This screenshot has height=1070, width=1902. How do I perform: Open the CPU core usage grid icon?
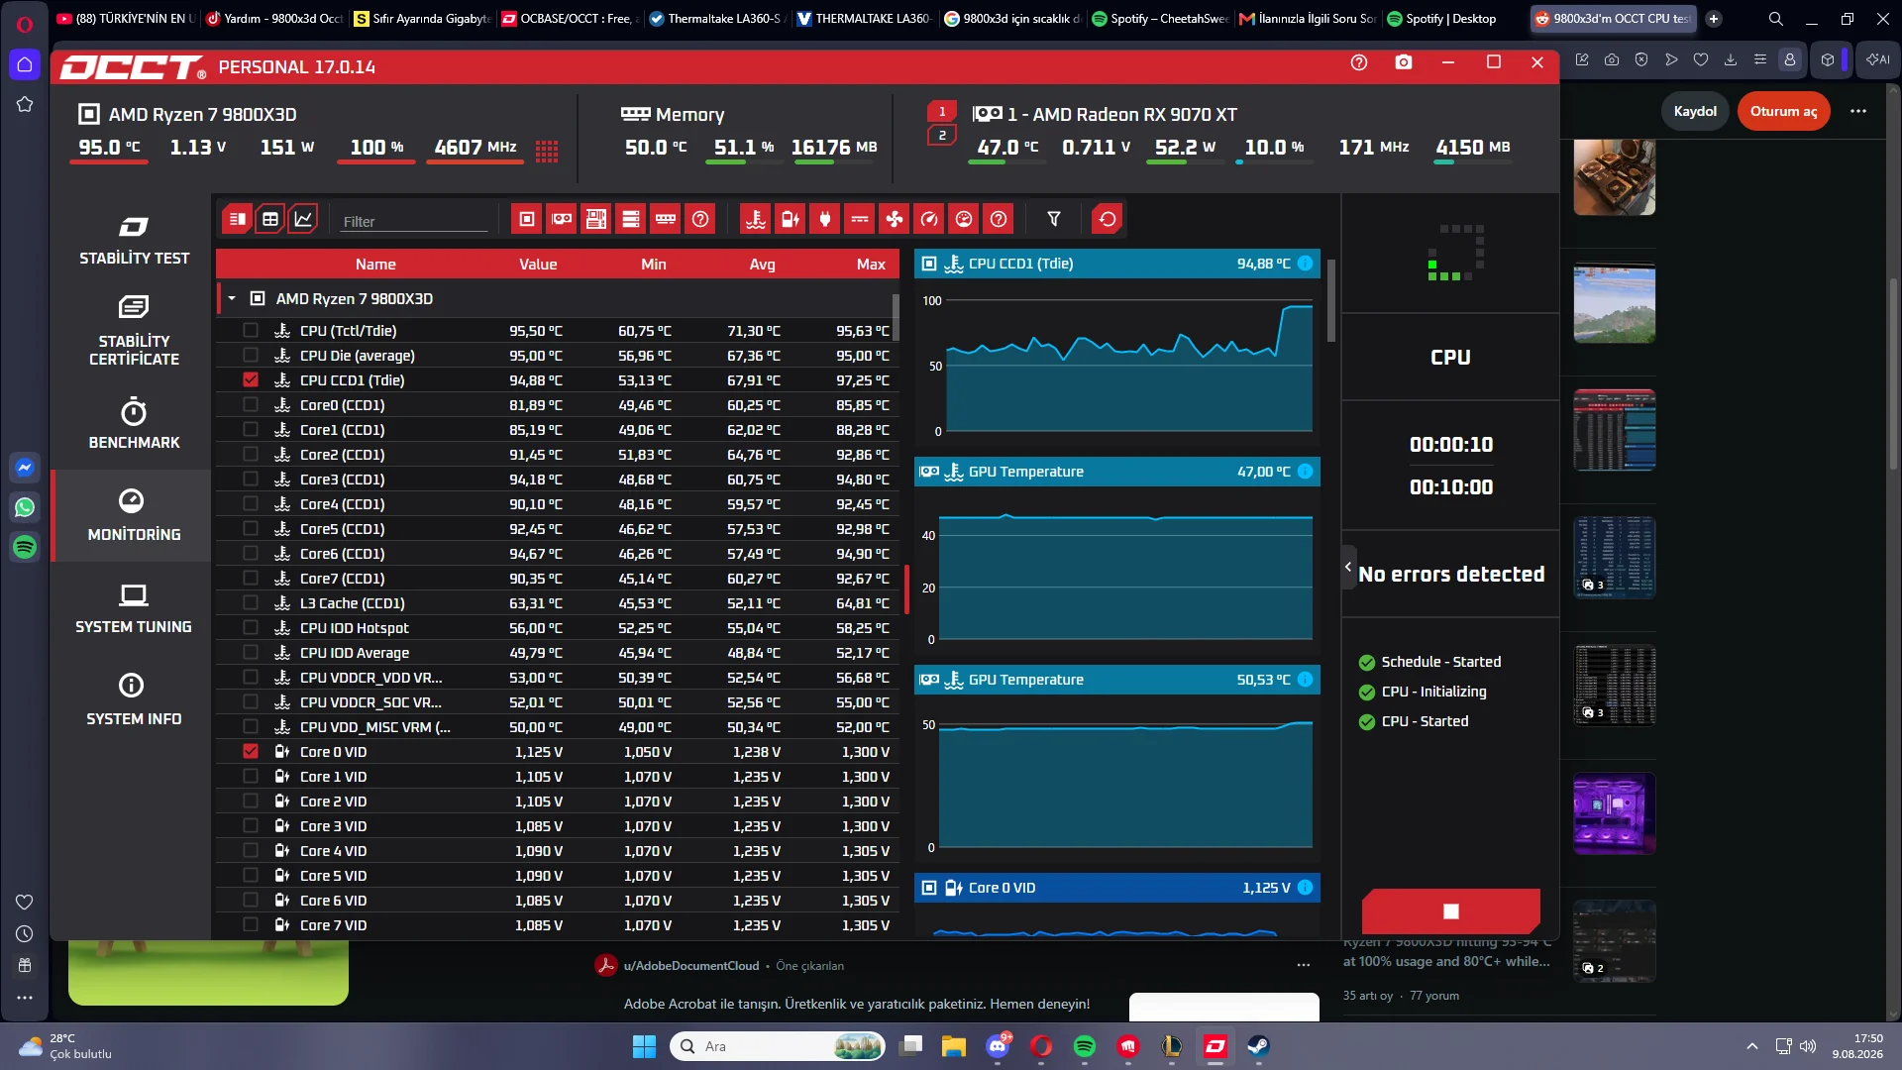(547, 150)
